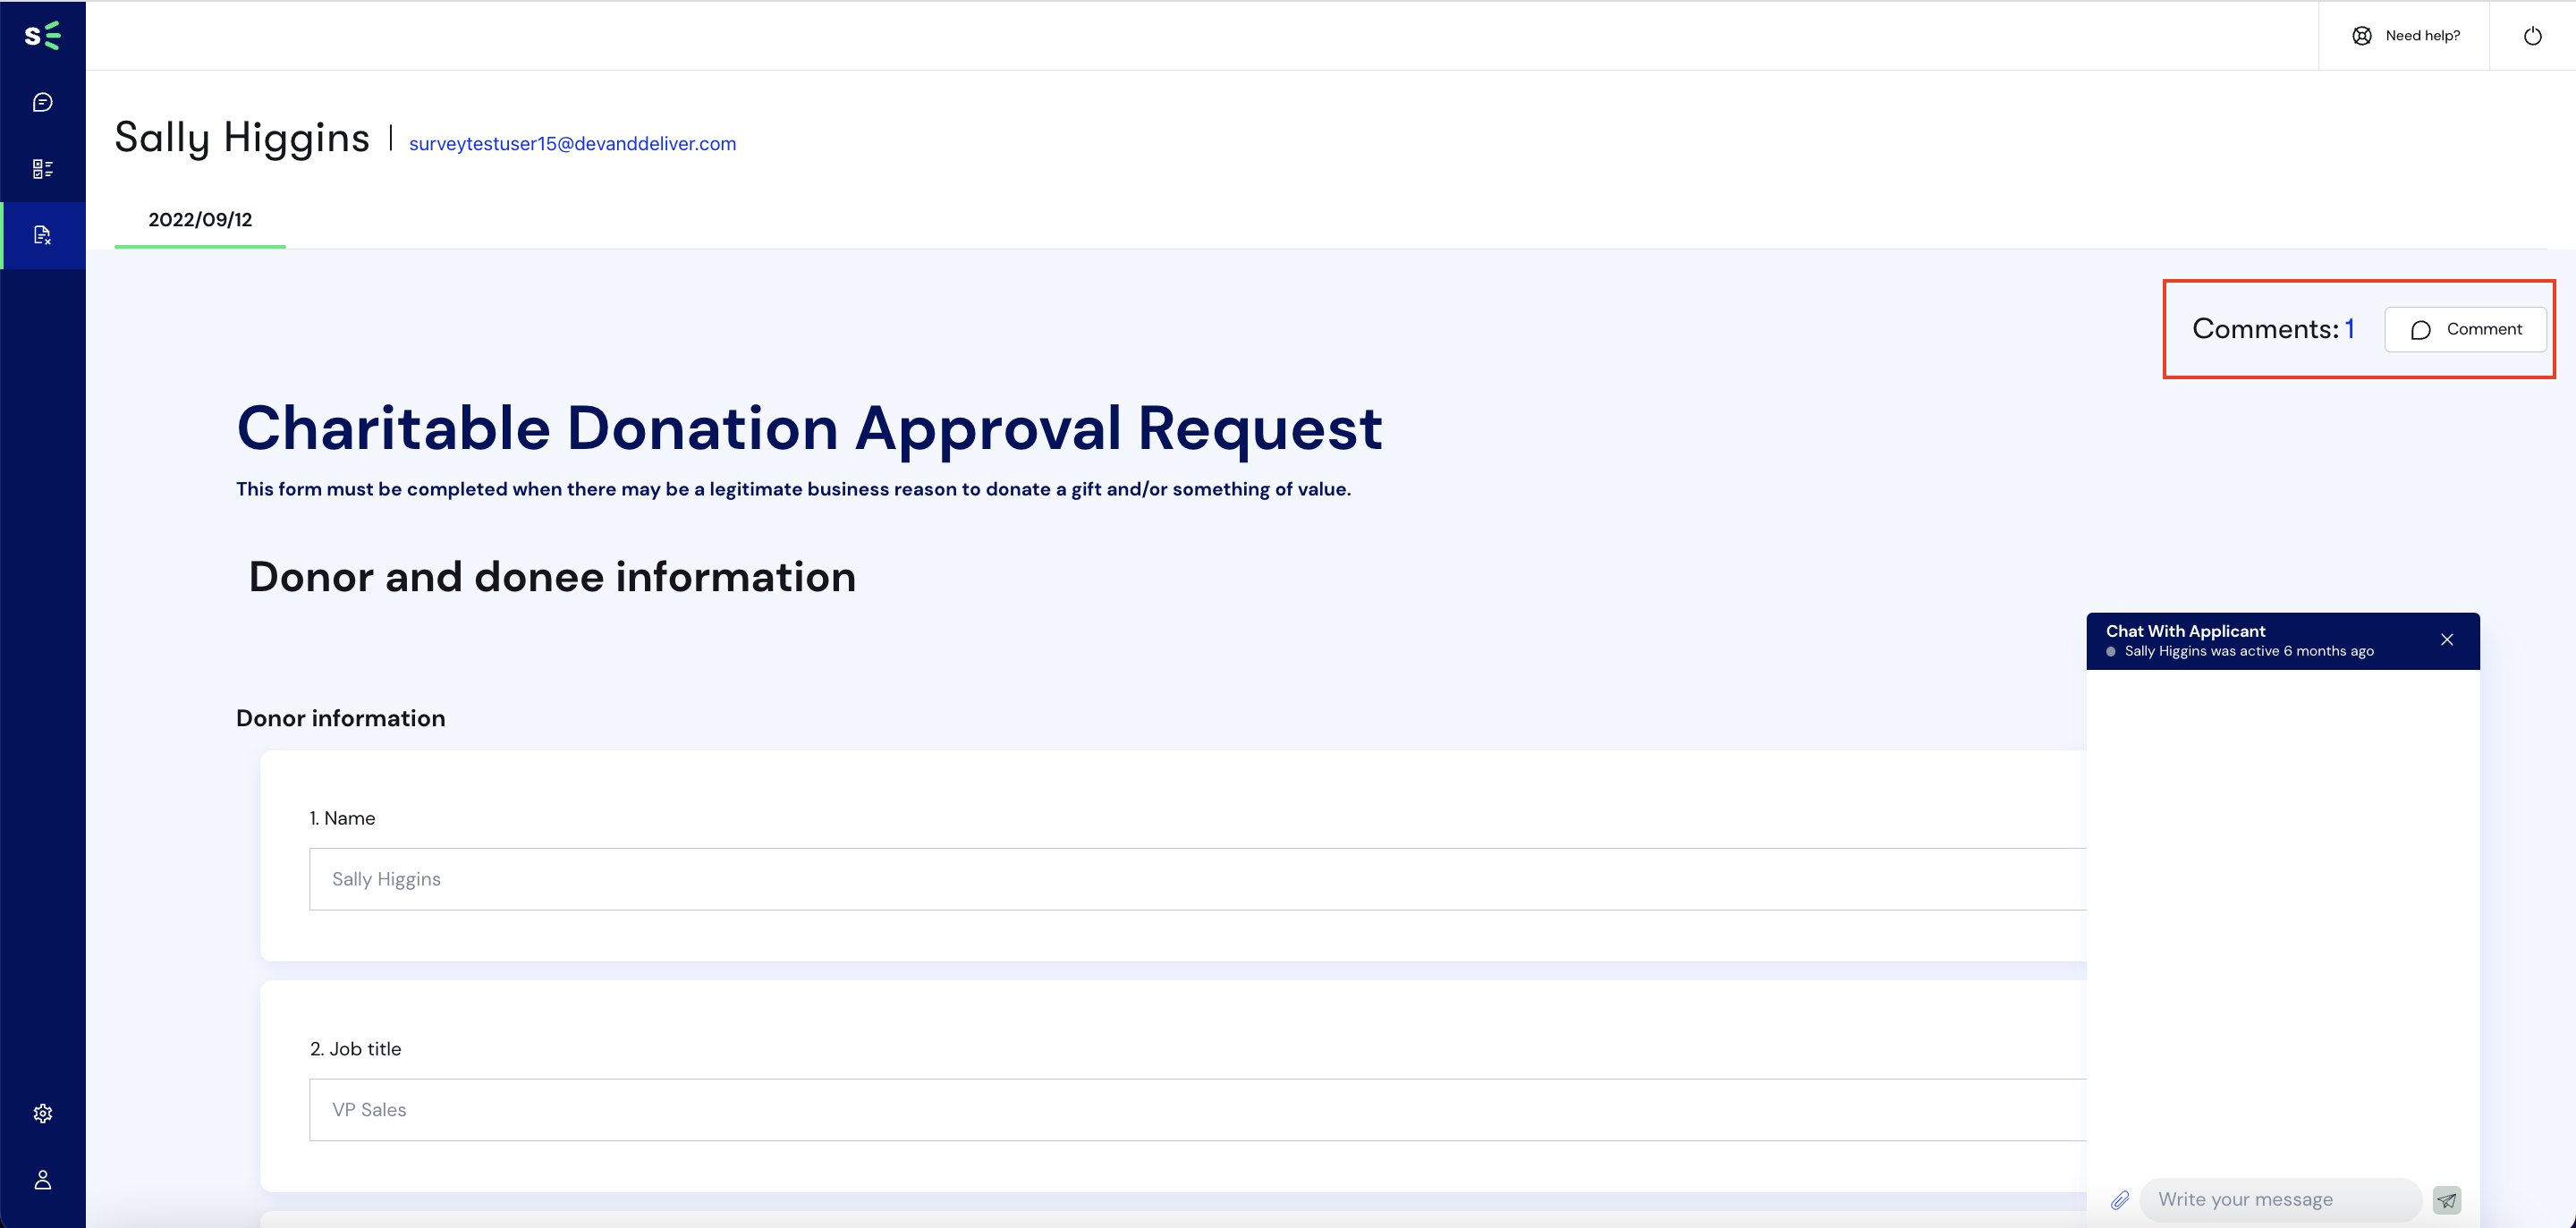Click surveytestuser15@devanddeliver.com email link

point(570,145)
